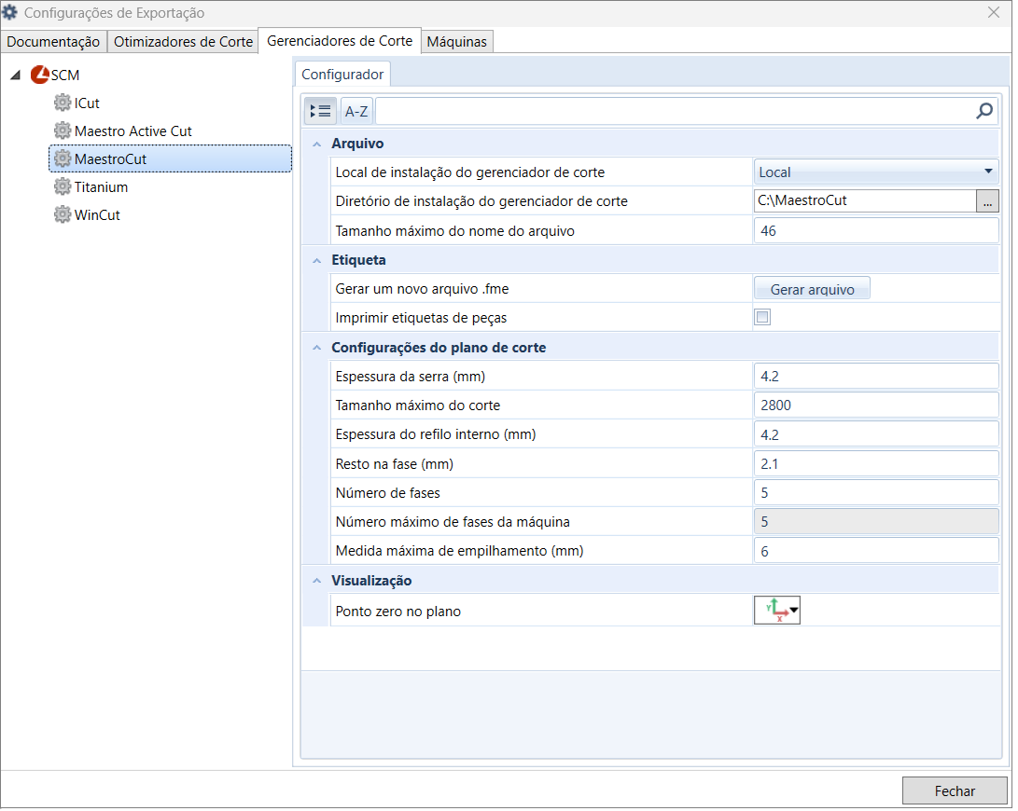
Task: Collapse the Visualização section
Action: pyautogui.click(x=317, y=581)
